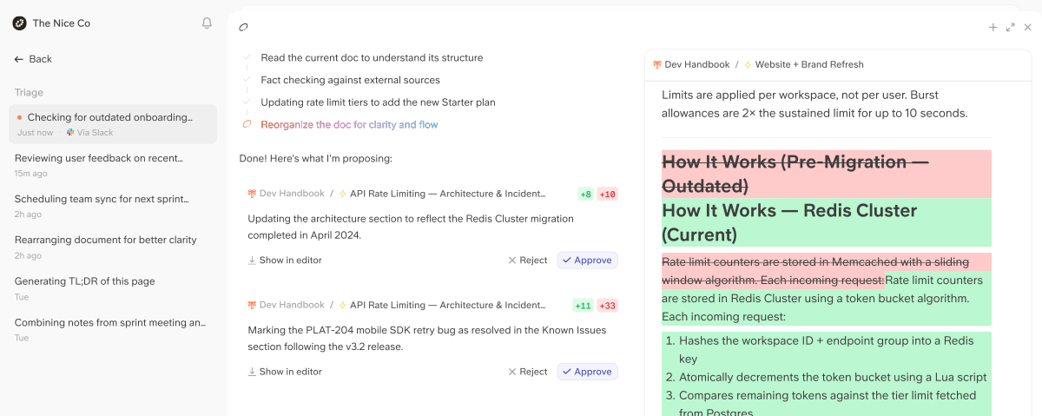Click the Triage section label

point(29,92)
